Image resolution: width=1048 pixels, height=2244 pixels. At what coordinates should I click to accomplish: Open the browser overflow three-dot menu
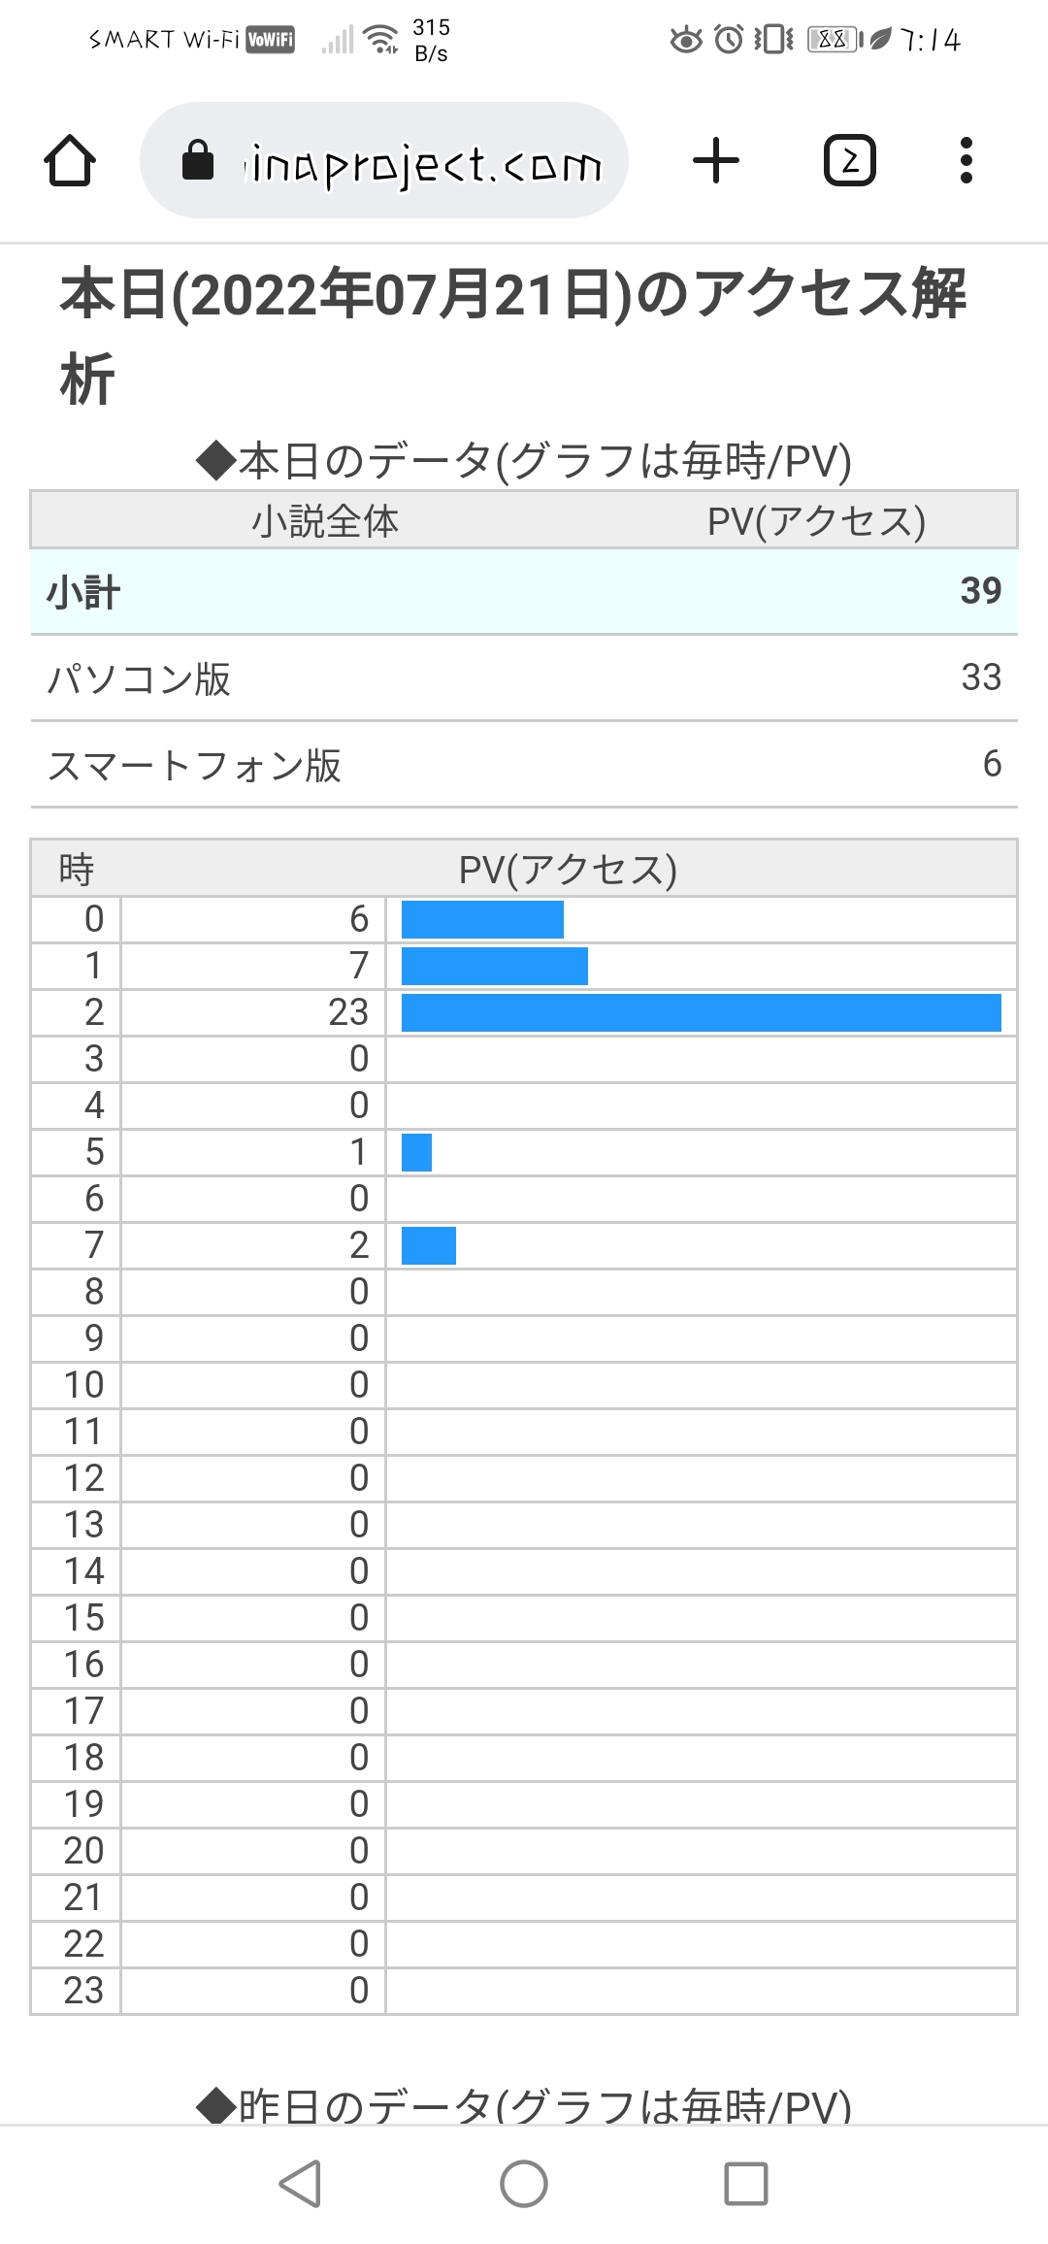[x=965, y=161]
